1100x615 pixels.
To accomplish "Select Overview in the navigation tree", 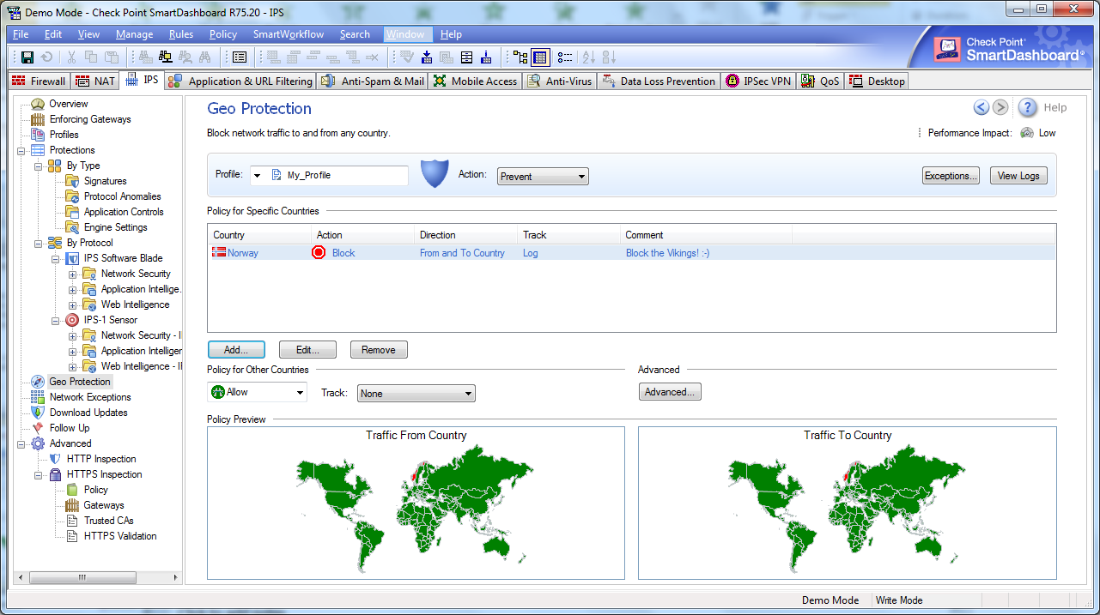I will pos(69,104).
